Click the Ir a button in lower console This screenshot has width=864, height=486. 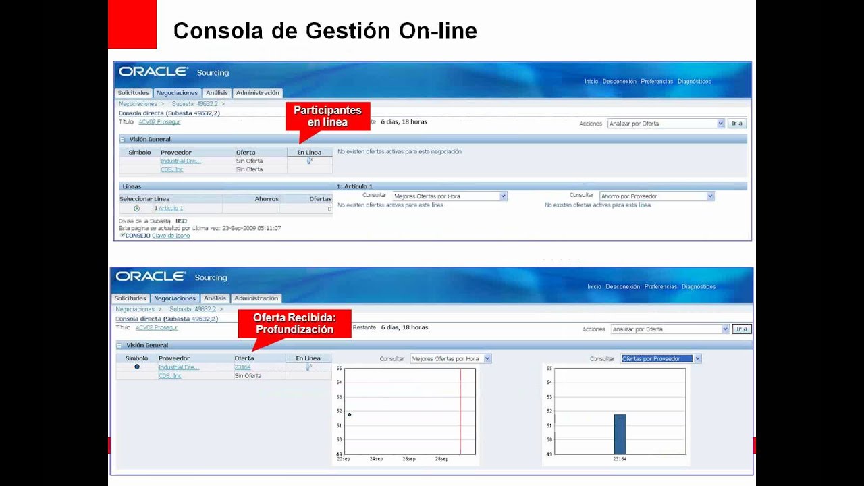742,329
